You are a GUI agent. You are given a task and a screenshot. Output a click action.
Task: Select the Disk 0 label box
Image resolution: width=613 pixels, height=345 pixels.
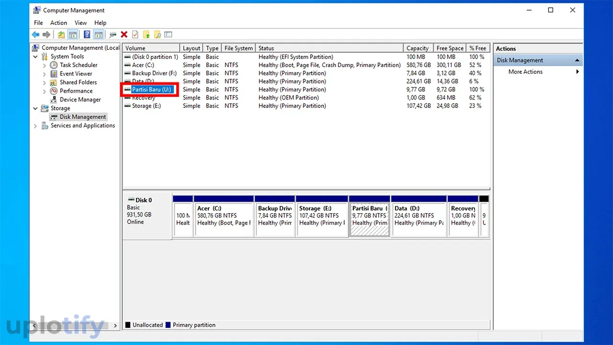[x=147, y=216]
